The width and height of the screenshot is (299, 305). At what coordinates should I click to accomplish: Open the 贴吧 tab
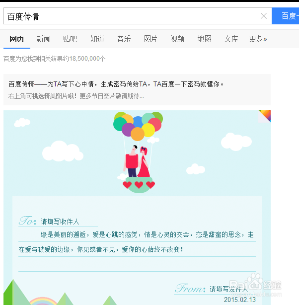[70, 39]
